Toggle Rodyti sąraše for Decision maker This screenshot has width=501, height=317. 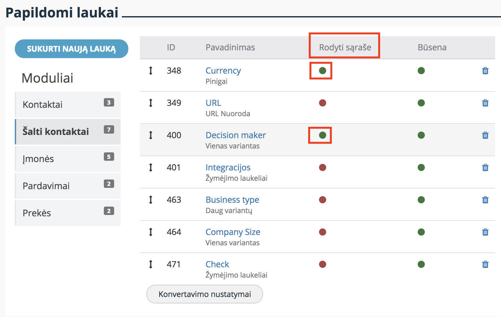click(322, 135)
